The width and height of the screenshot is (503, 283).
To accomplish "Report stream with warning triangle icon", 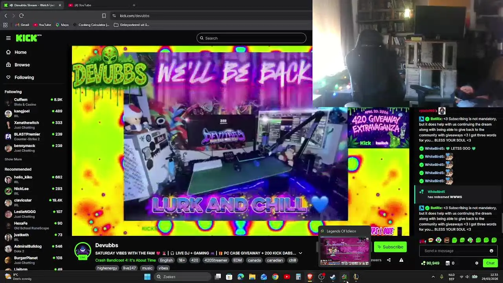I will (401, 260).
